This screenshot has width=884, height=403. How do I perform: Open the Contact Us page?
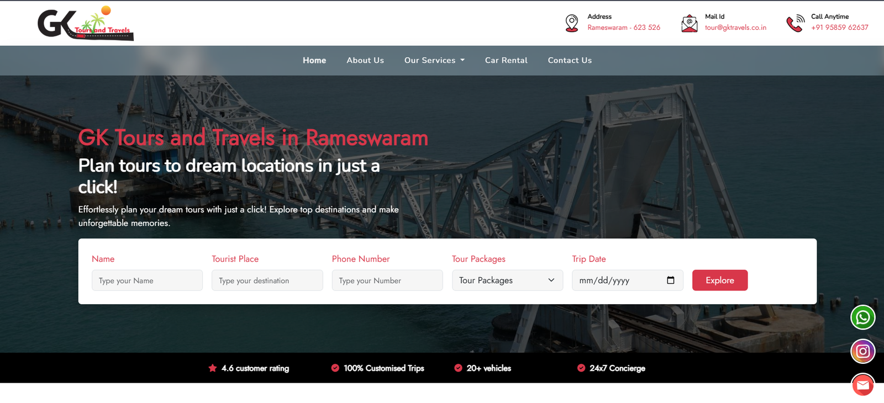(570, 60)
